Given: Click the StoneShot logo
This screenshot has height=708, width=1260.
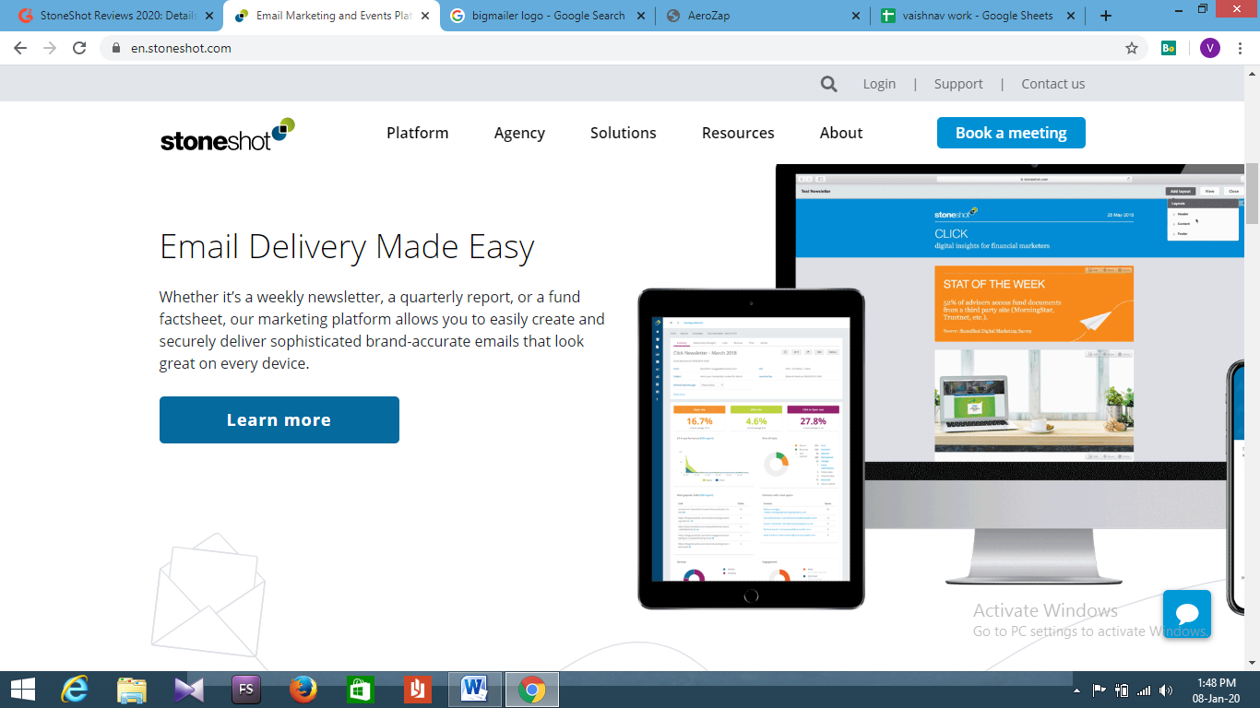Looking at the screenshot, I should tap(228, 135).
